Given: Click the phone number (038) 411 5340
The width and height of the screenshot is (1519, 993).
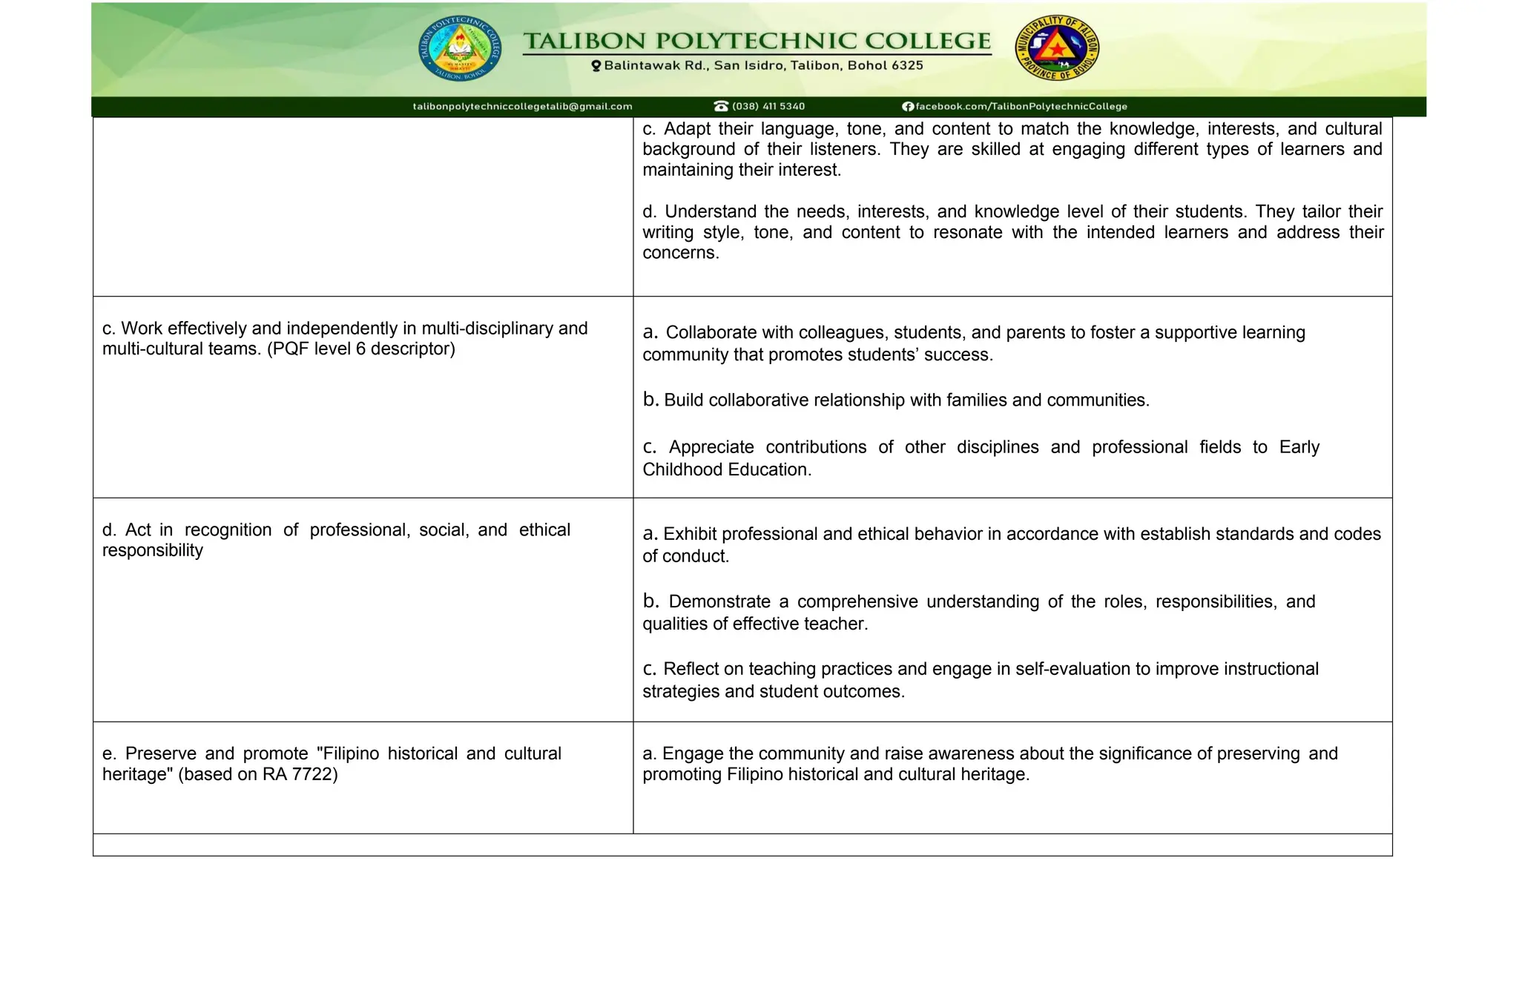Looking at the screenshot, I should [768, 107].
